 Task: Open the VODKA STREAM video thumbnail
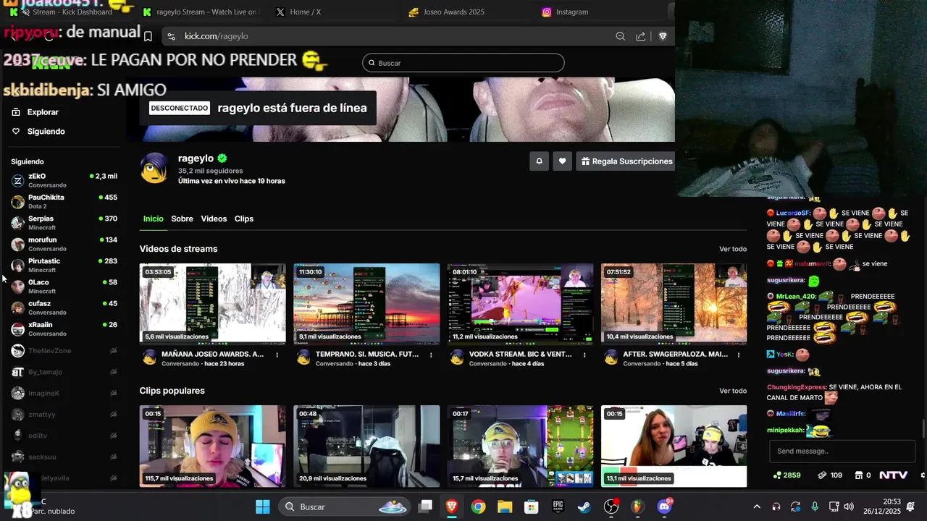(520, 303)
